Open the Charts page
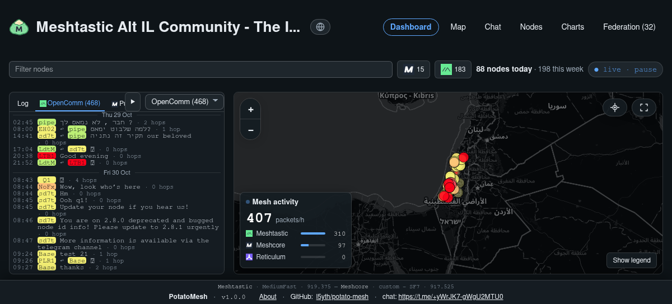This screenshot has height=304, width=672. 572,27
